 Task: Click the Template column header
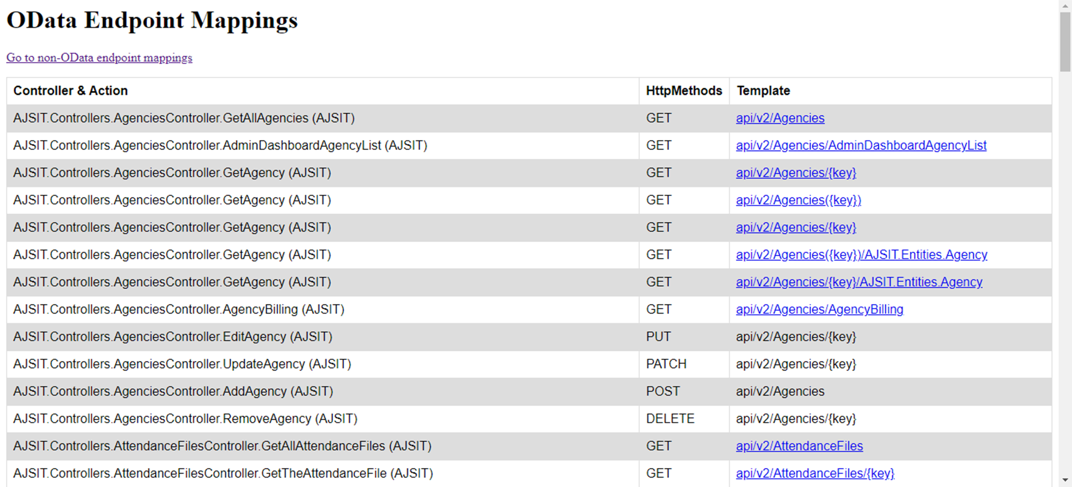(x=762, y=90)
